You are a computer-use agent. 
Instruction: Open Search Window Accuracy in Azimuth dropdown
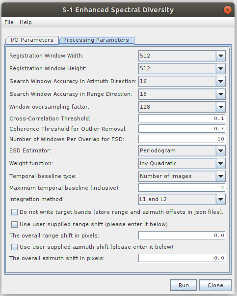tap(182, 81)
